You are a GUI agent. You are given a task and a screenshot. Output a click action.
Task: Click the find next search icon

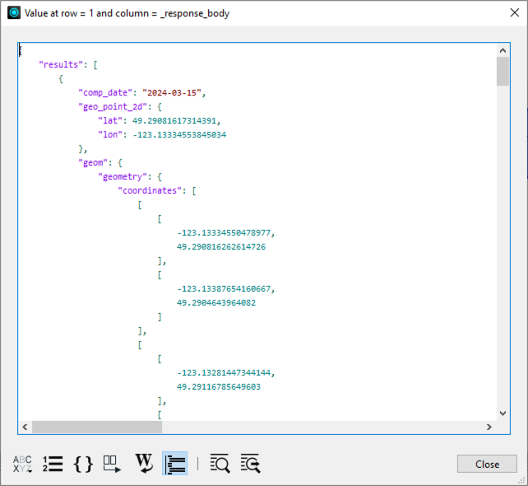tap(250, 464)
